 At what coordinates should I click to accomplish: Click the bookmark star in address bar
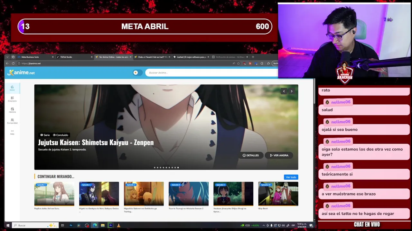point(239,64)
